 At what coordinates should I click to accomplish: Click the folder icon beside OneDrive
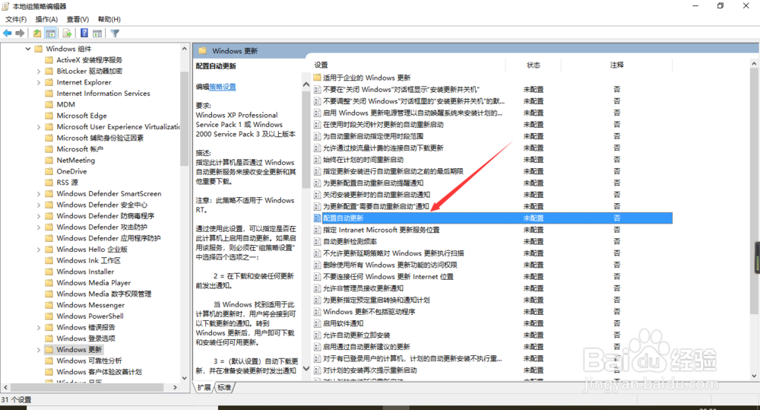tap(49, 172)
